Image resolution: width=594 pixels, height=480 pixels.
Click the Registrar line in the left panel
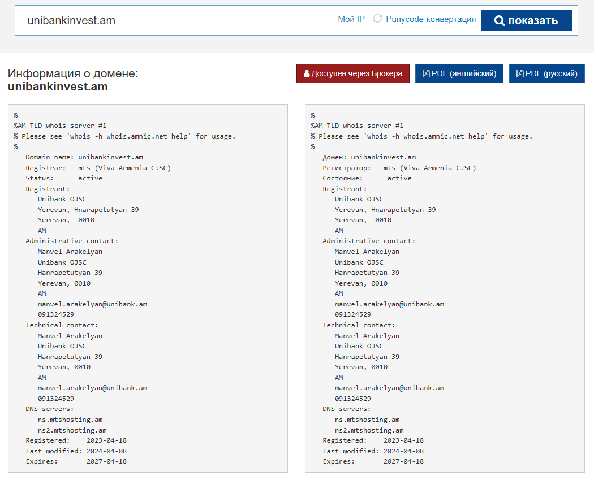(98, 168)
